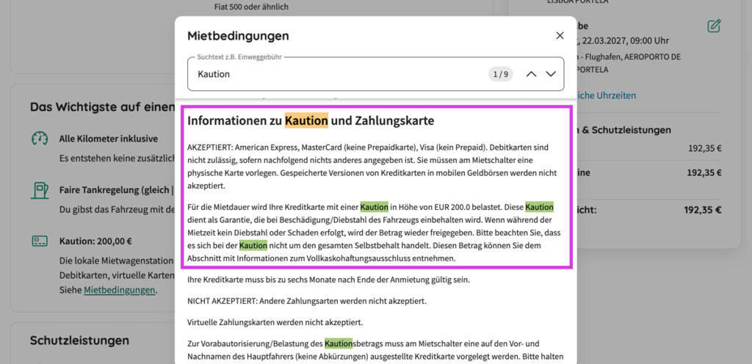Click 'Virtuelle Zahlungskarten werden nicht akzeptiert' line

(x=275, y=322)
